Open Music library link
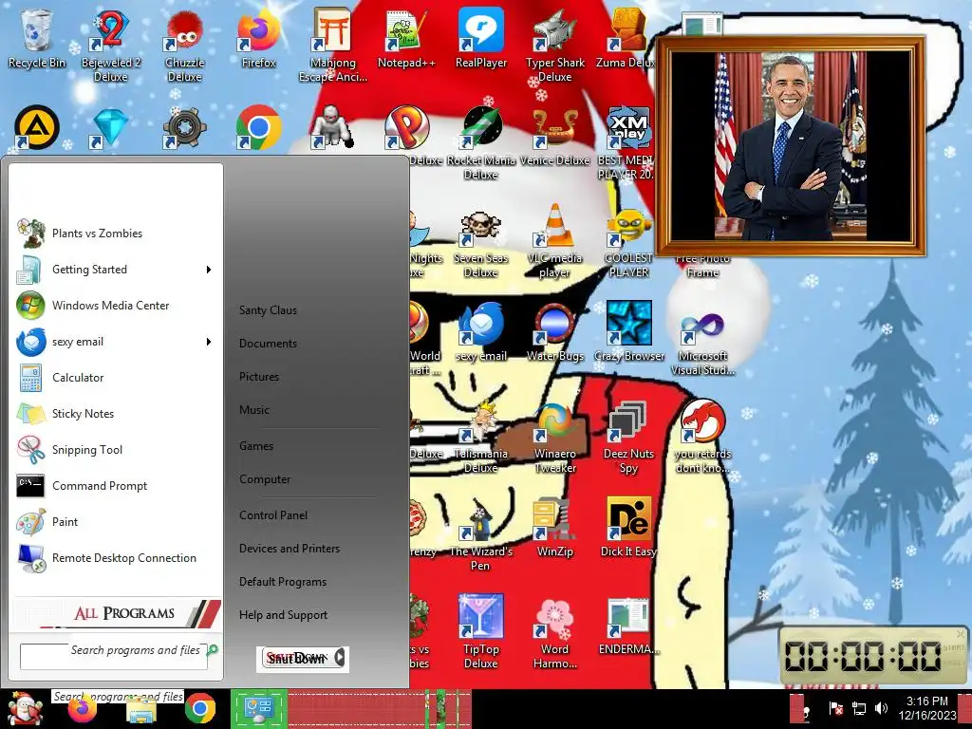Screen dimensions: 972x729 (254, 410)
